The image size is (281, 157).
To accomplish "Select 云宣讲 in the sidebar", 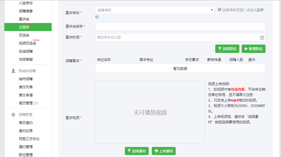I will [24, 27].
